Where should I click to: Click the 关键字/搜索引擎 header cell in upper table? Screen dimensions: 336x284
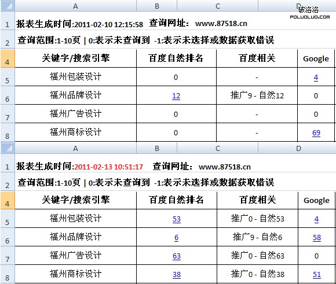tap(76, 58)
